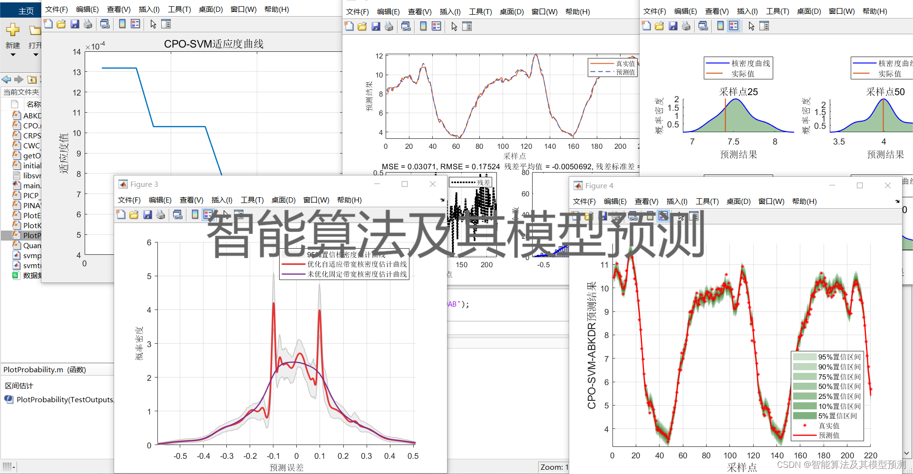Open the 工具(T) menu in Figure 3
This screenshot has height=474, width=913.
pos(252,200)
